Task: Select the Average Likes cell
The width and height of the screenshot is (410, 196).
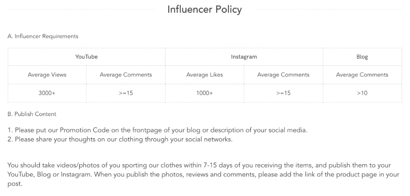Action: pyautogui.click(x=204, y=75)
